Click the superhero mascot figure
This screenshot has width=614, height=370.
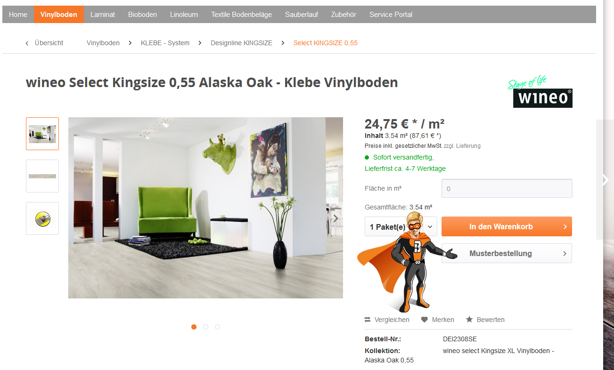point(407,261)
